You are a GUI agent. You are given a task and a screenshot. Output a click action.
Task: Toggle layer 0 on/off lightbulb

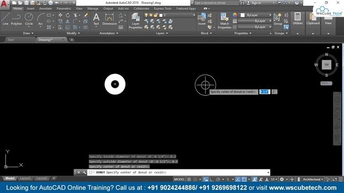click(146, 15)
